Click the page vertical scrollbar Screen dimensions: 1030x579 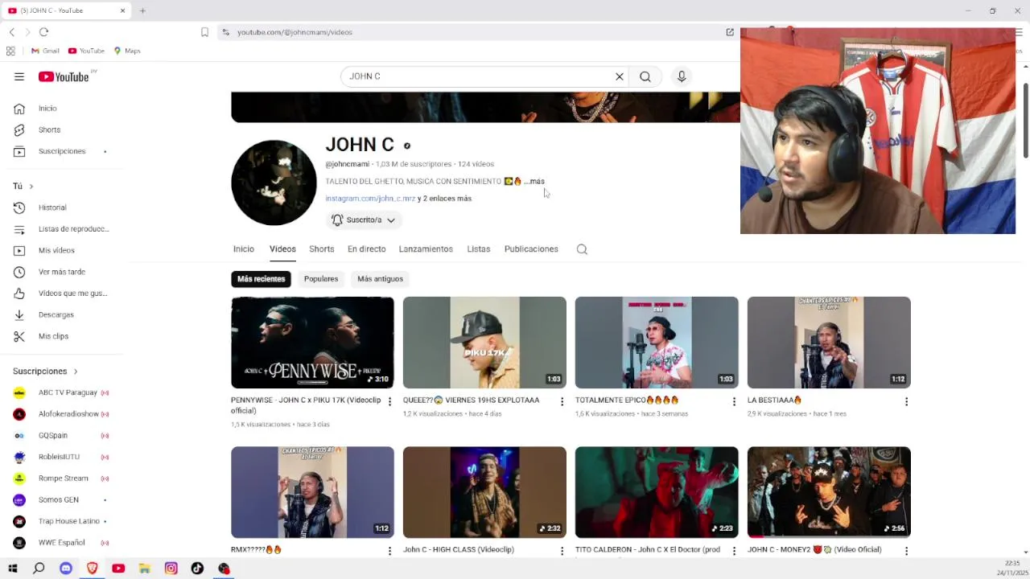coord(1025,121)
